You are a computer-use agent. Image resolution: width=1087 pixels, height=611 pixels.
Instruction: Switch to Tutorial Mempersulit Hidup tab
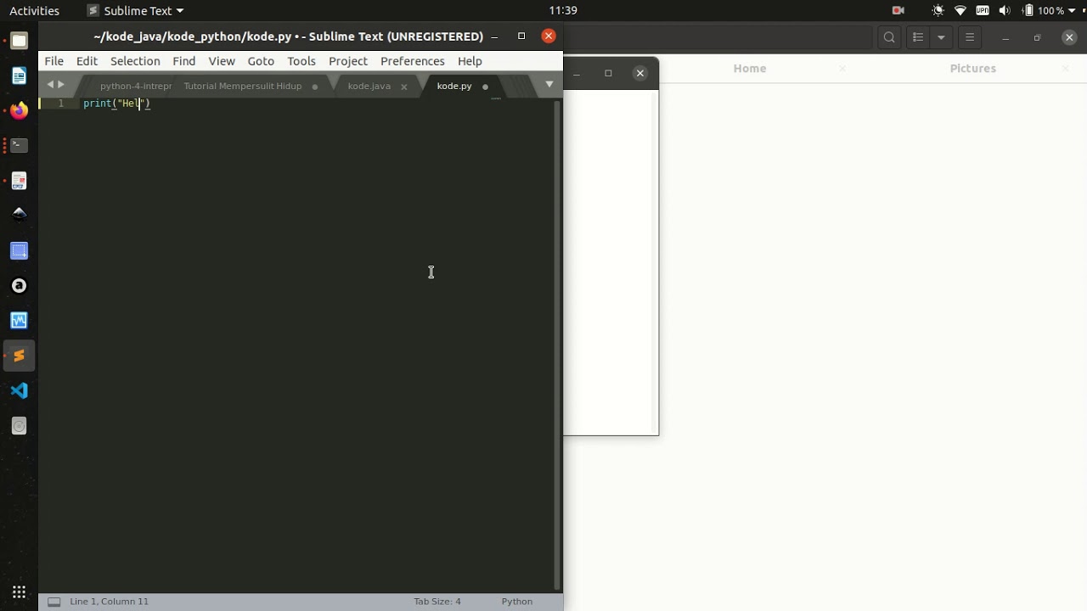tap(243, 86)
